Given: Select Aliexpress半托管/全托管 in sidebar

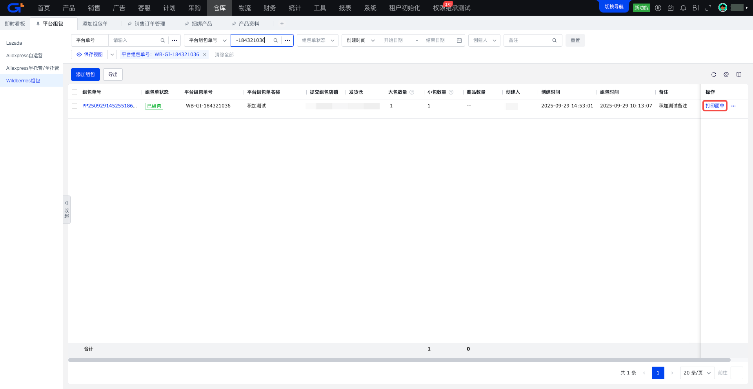Looking at the screenshot, I should [31, 68].
